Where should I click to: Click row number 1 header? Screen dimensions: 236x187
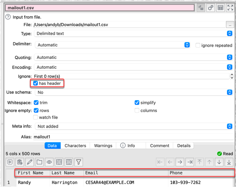(x=11, y=182)
